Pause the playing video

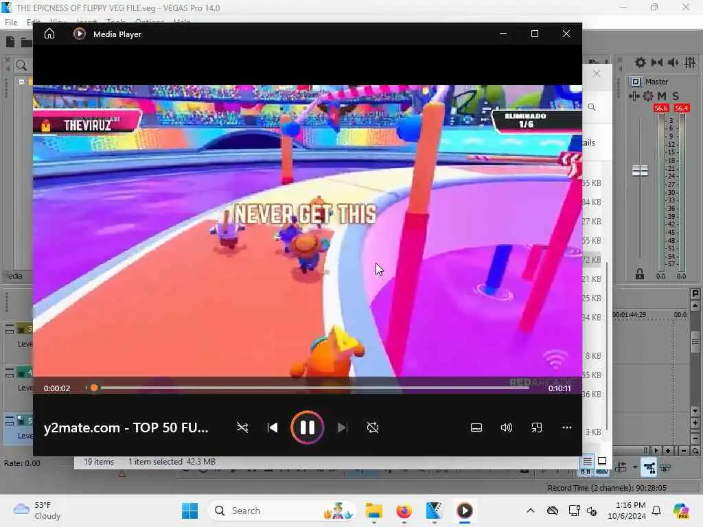tap(307, 428)
